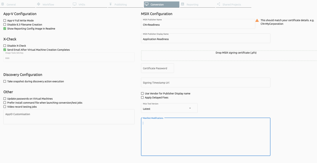Image resolution: width=317 pixels, height=163 pixels.
Task: Click the Workflow tab icon
Action: (x=39, y=4)
